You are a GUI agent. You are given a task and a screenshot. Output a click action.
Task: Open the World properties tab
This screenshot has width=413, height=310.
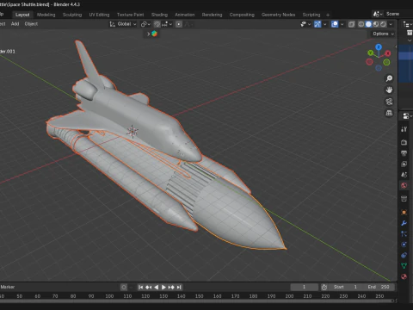pyautogui.click(x=404, y=185)
